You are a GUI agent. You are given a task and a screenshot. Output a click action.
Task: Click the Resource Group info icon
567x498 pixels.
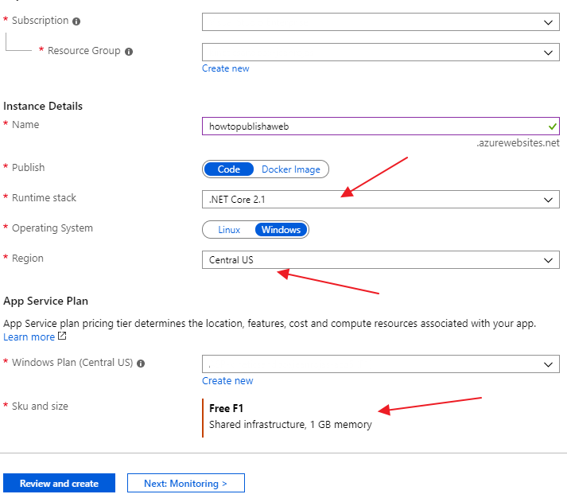click(129, 52)
